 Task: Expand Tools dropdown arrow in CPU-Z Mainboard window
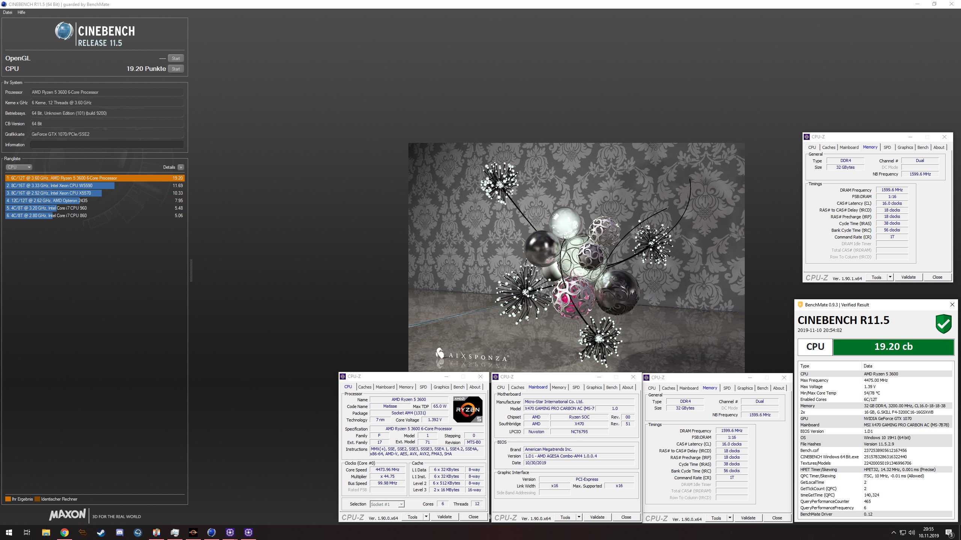pyautogui.click(x=579, y=517)
